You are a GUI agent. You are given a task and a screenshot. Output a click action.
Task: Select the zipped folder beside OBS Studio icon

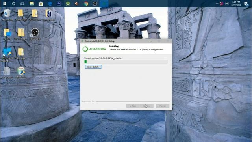[21, 34]
